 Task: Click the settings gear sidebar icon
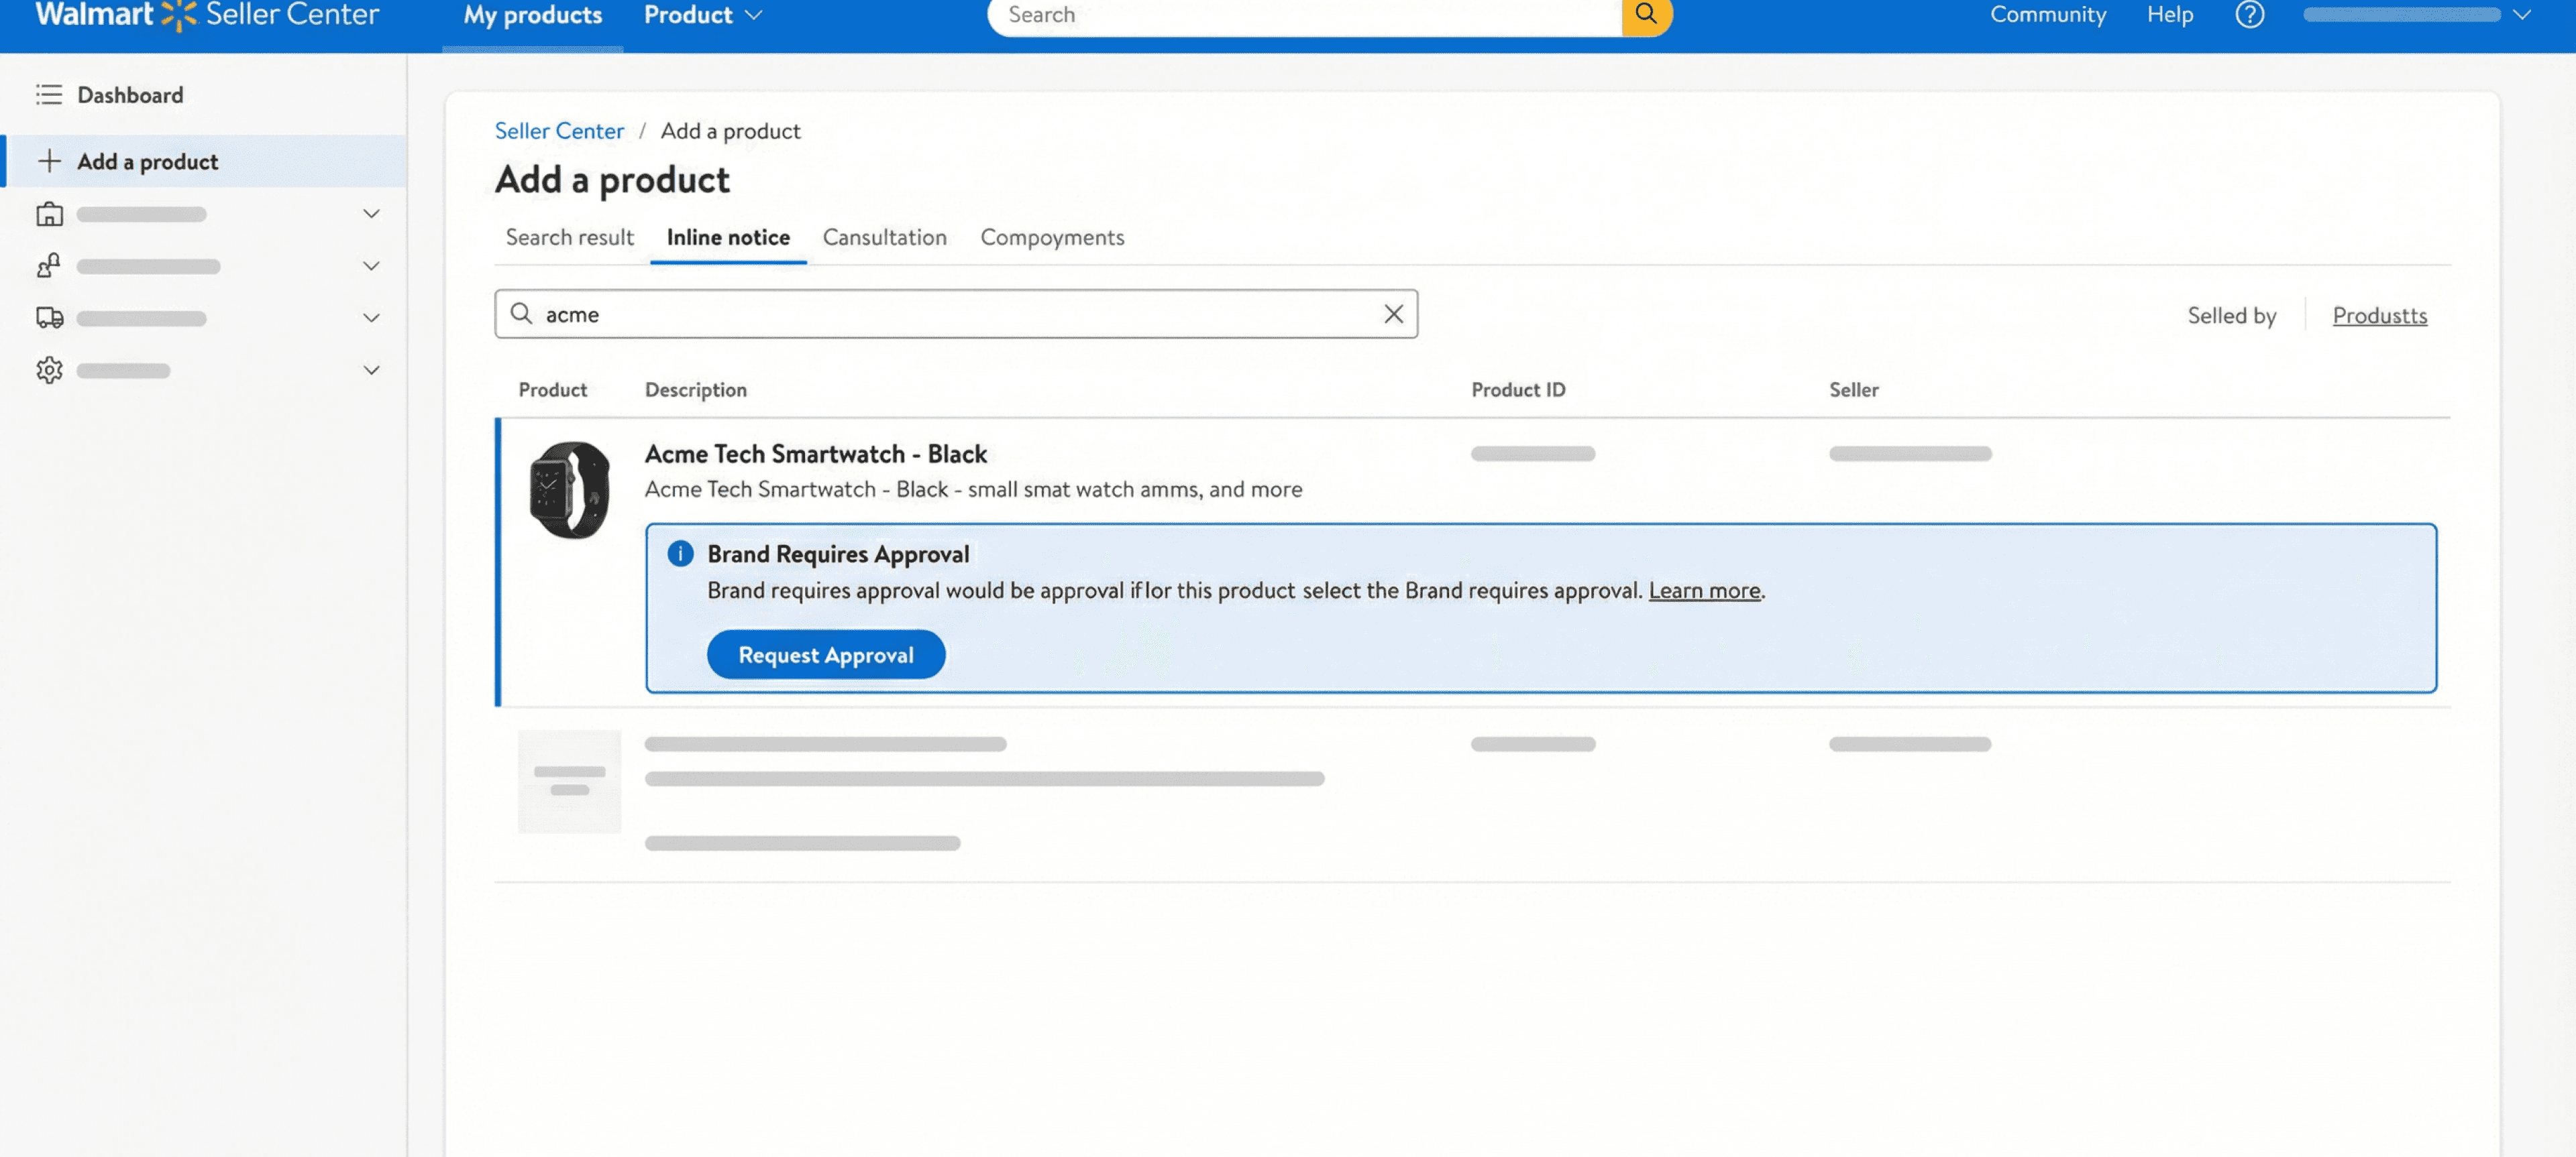point(49,371)
